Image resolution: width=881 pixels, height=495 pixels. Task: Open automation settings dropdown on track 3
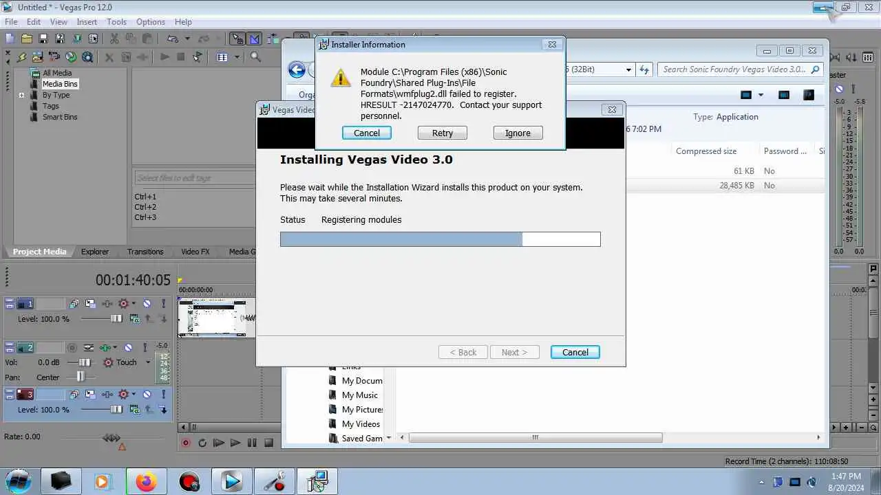click(x=134, y=395)
